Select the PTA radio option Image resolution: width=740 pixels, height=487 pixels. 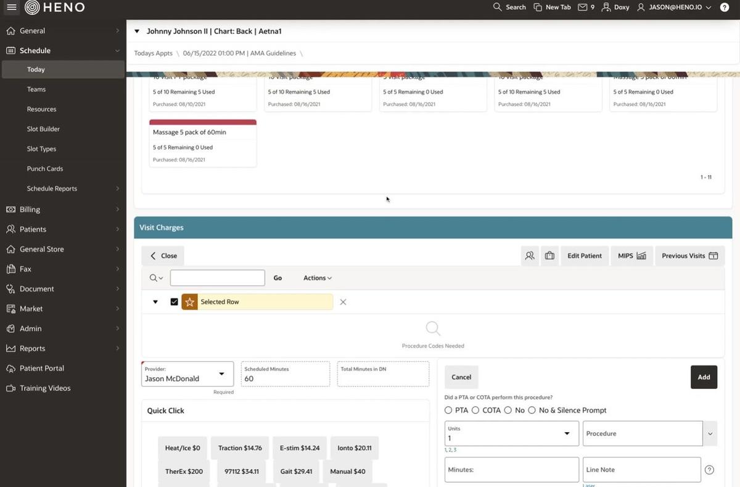point(448,411)
